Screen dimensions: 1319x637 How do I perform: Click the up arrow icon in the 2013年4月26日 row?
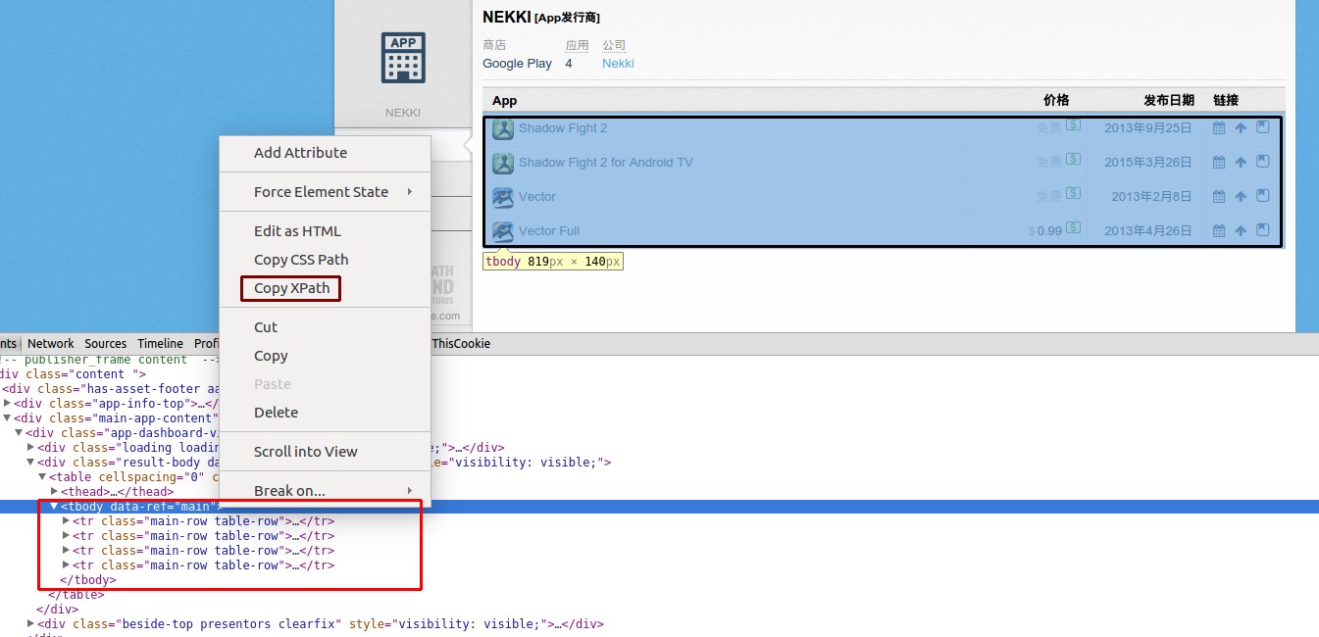(x=1241, y=231)
